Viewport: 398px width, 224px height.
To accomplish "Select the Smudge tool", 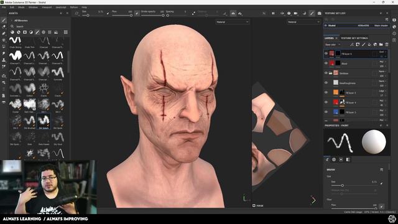I will coord(4,54).
